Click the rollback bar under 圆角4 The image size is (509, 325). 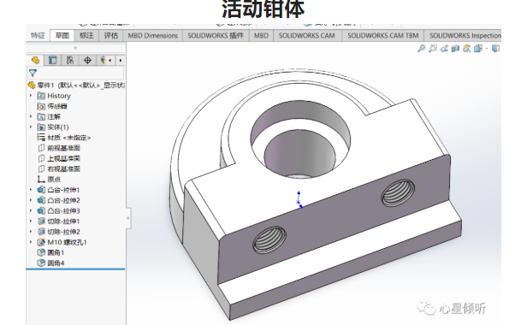[75, 269]
